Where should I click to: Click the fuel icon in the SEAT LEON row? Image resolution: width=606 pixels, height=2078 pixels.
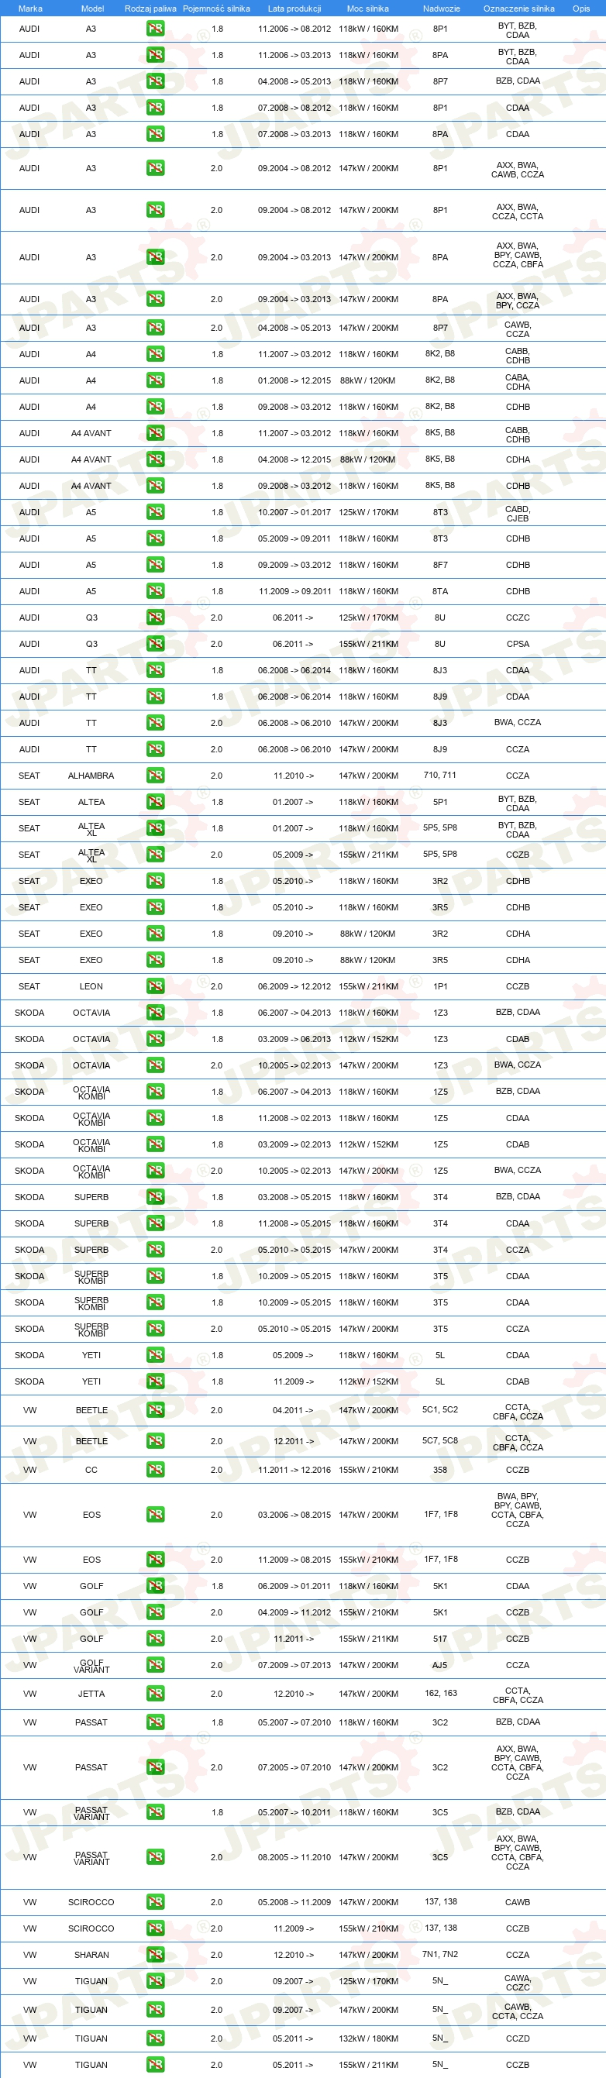tap(156, 986)
